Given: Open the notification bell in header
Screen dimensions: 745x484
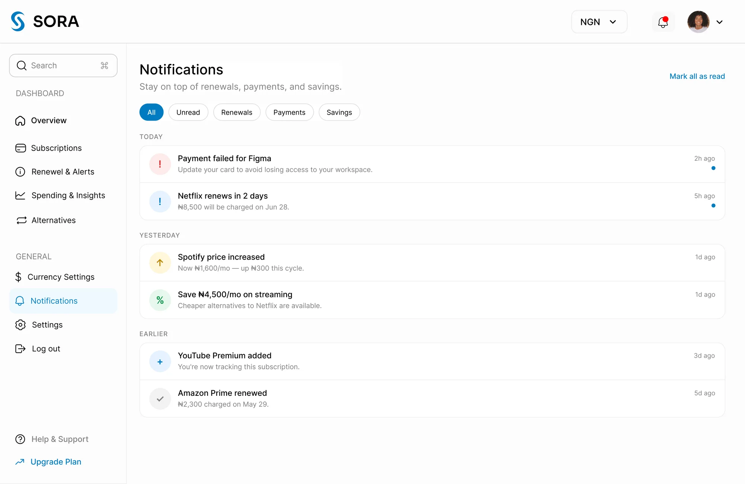Looking at the screenshot, I should click(663, 22).
